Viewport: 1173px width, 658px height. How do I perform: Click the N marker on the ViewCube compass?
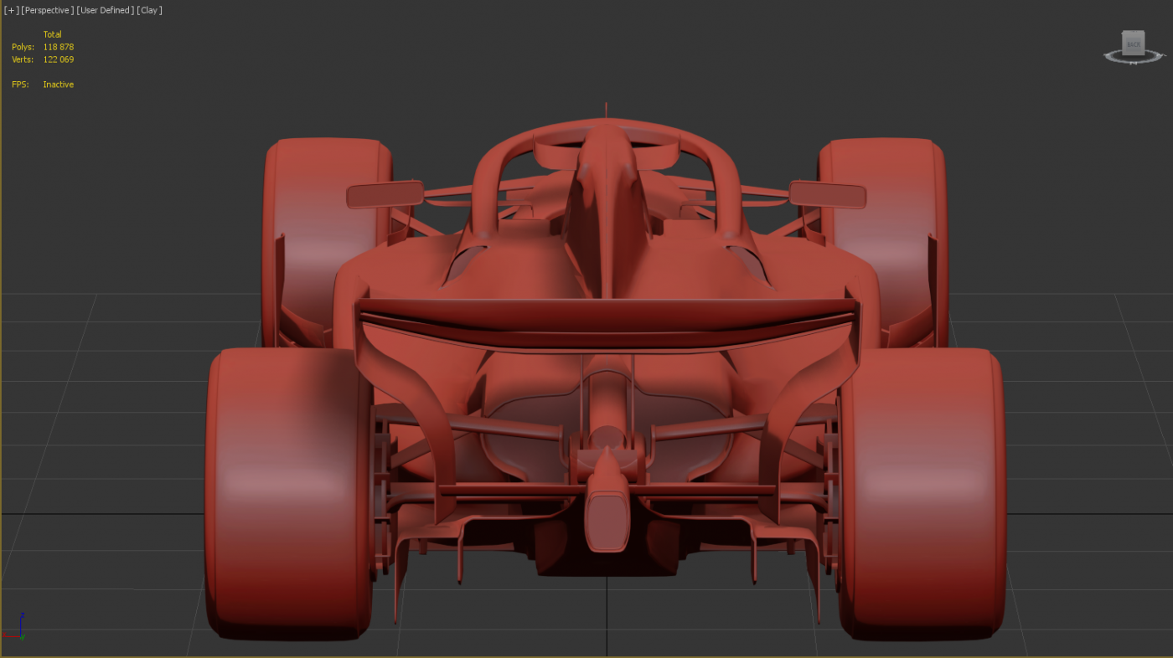(x=1134, y=64)
